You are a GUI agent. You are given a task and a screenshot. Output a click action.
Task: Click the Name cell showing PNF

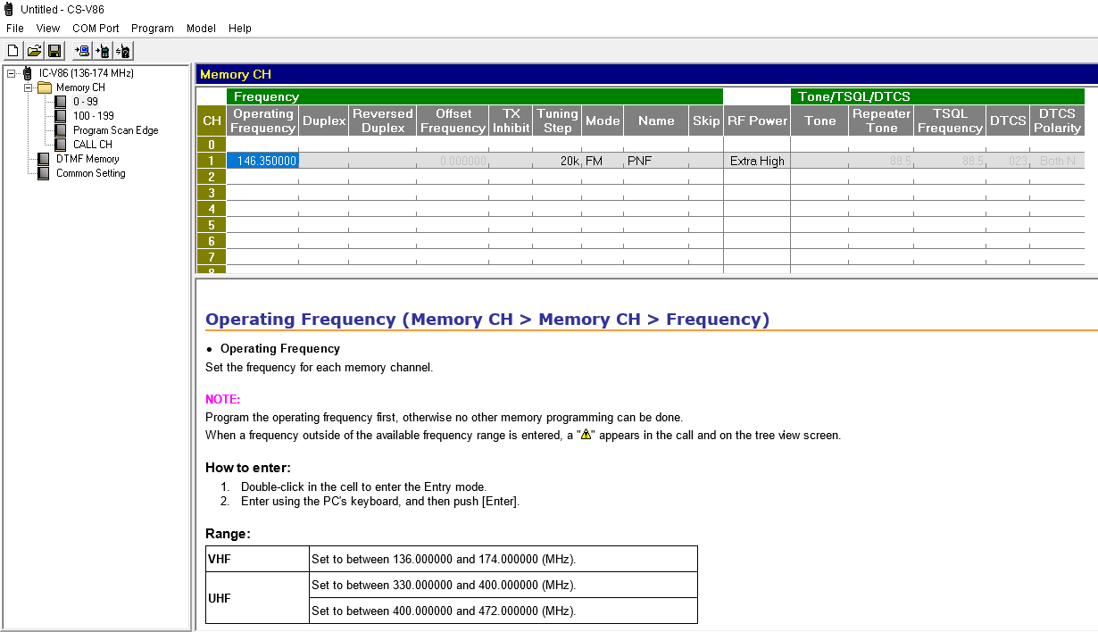click(656, 161)
